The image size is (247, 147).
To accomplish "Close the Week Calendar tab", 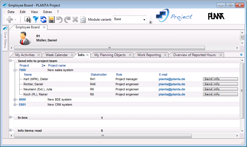I will pos(72,55).
